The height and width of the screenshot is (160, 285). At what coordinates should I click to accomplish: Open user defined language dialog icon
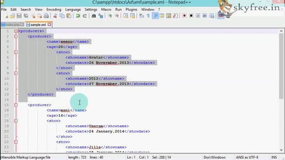pos(162,16)
